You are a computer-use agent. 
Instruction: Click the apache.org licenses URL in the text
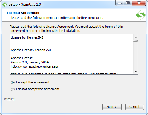coord(35,67)
